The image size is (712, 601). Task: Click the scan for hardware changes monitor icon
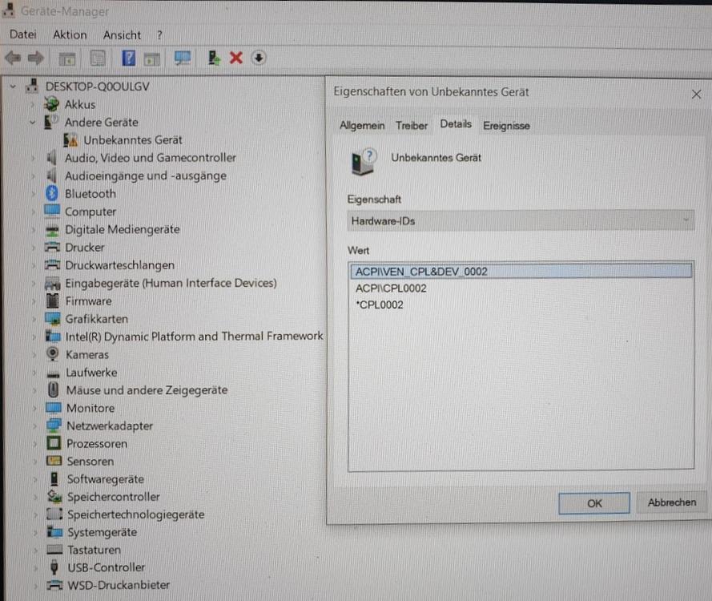pos(183,58)
